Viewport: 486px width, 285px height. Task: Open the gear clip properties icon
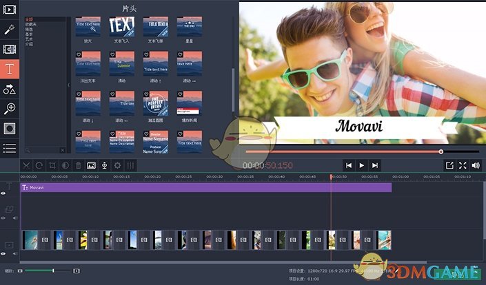[x=117, y=165]
